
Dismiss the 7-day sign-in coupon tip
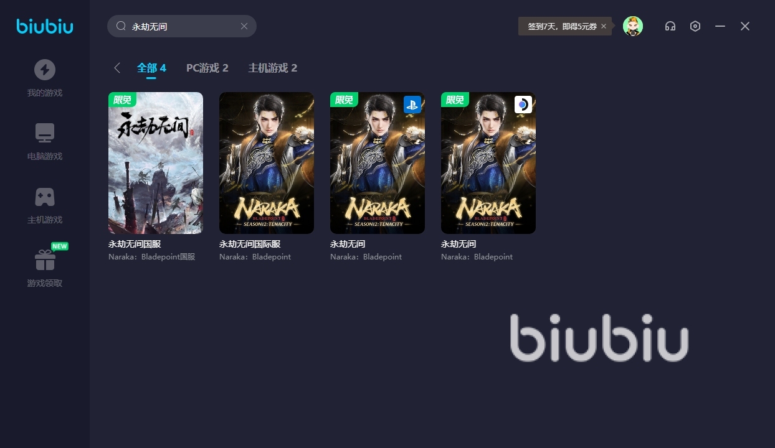click(x=604, y=26)
